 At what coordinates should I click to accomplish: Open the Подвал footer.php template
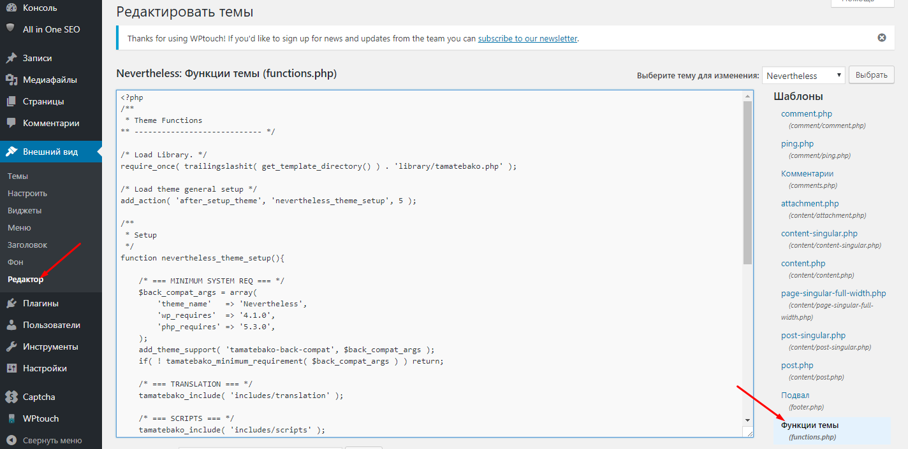(x=794, y=395)
